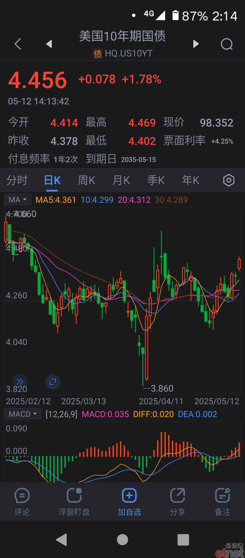Tap the fullscreen chart icon
This screenshot has width=245, height=558.
(x=53, y=382)
